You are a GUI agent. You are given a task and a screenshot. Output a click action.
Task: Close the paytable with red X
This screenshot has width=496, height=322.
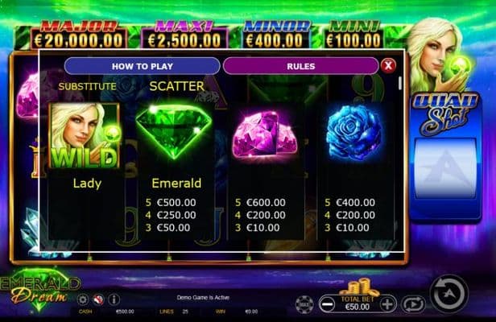coord(388,66)
